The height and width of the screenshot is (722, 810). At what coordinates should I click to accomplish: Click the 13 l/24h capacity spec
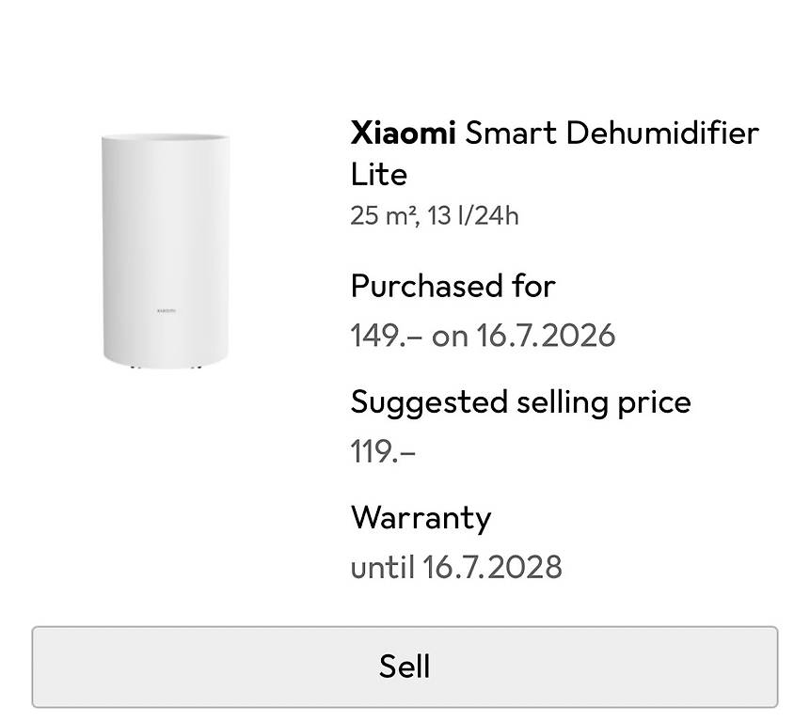(472, 215)
